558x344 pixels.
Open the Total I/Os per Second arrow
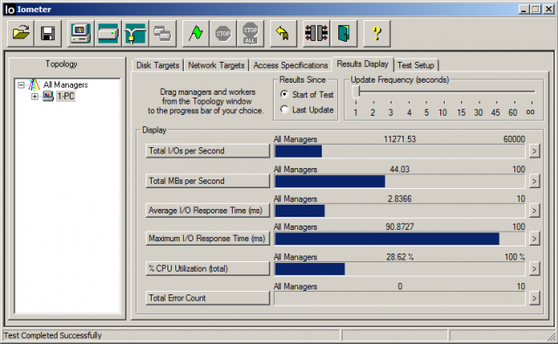tap(534, 151)
